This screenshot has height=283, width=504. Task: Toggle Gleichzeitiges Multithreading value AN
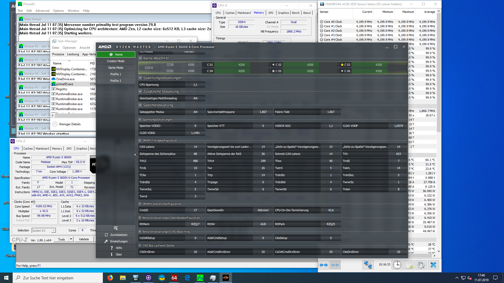click(x=195, y=98)
